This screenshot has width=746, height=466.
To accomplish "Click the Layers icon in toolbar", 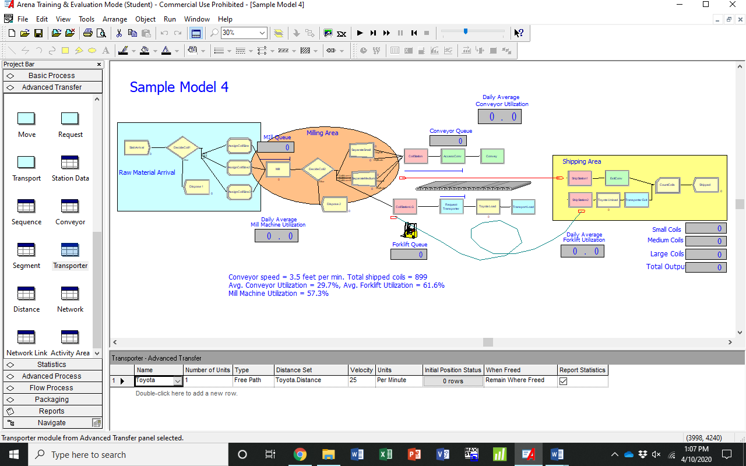I will [279, 33].
